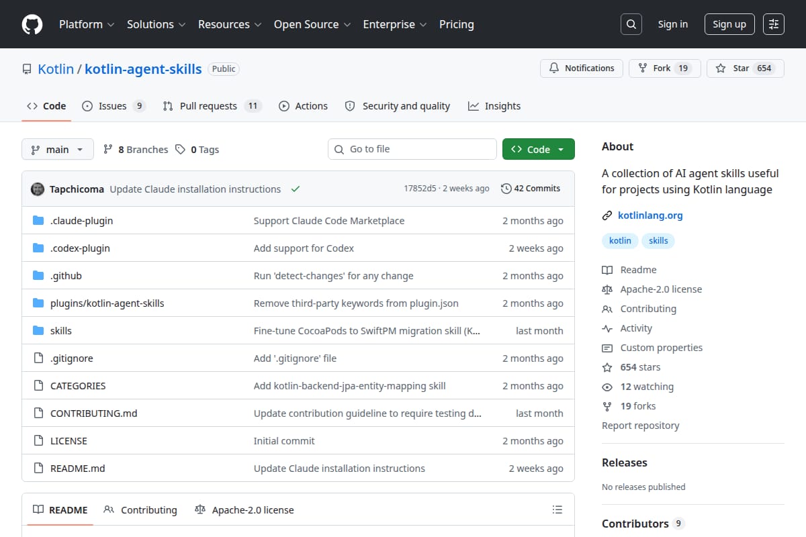The image size is (806, 537).
Task: Open the Pricing page
Action: pos(457,24)
